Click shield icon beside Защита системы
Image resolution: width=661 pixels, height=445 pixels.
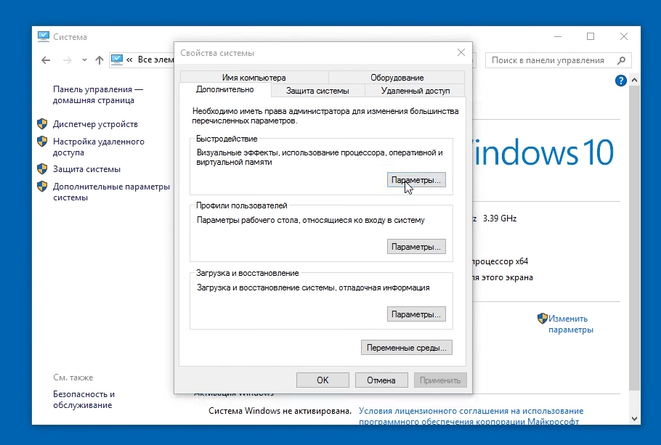click(42, 169)
